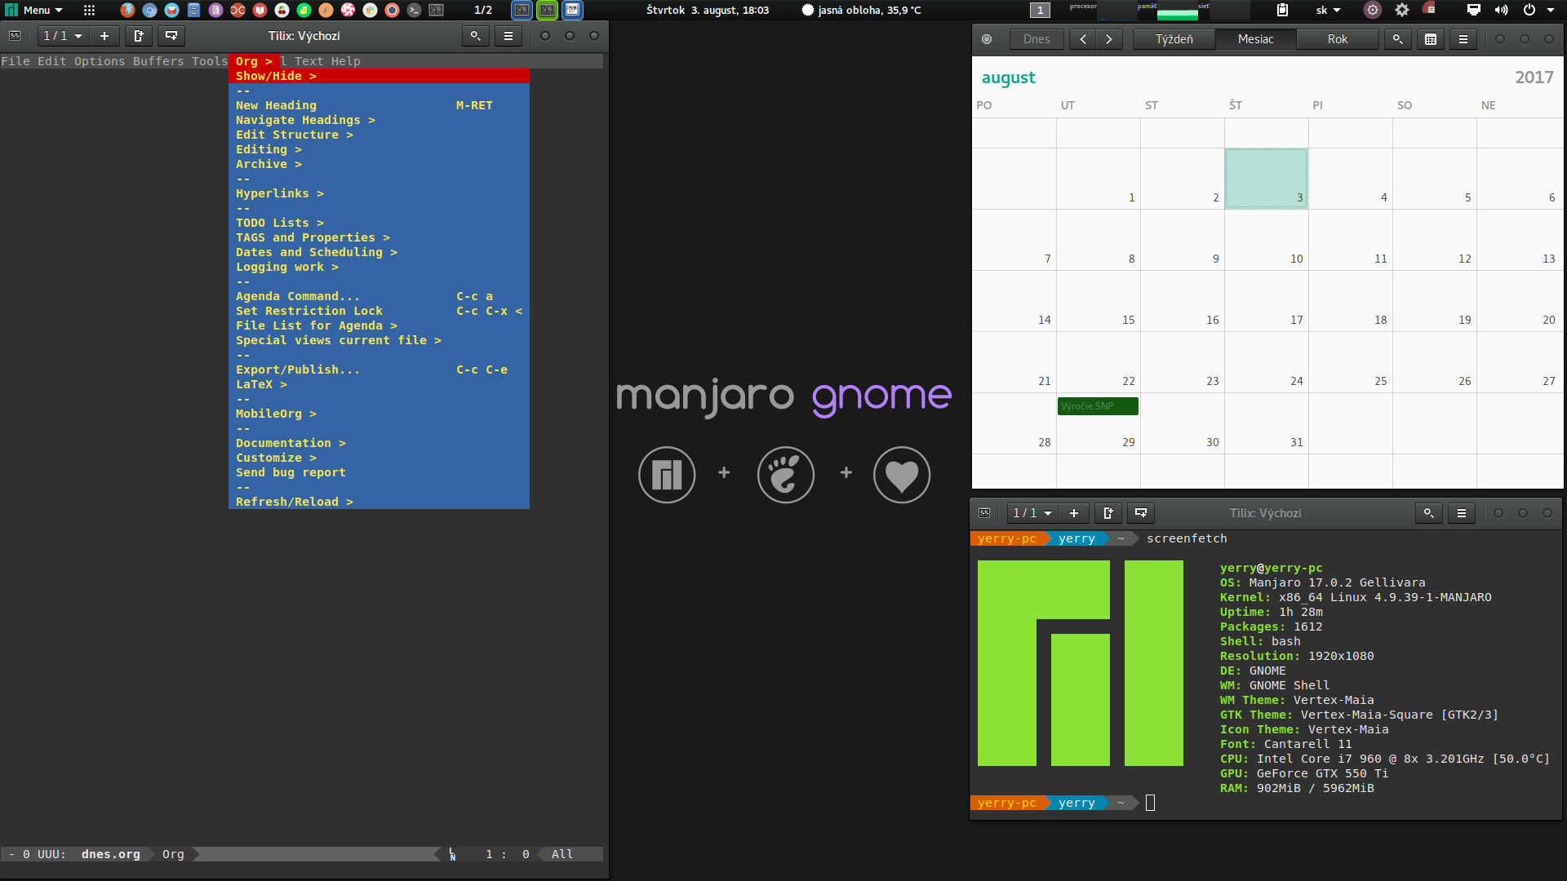The image size is (1567, 881).
Task: Add terminal down in bottom Tilix window
Action: pos(1140,513)
